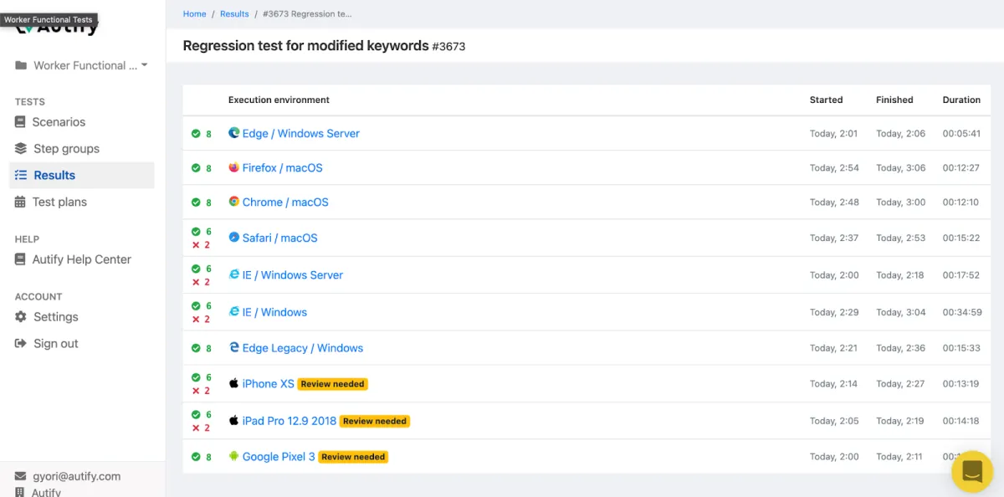The image size is (1004, 497).
Task: Click the Chrome browser icon
Action: point(234,202)
